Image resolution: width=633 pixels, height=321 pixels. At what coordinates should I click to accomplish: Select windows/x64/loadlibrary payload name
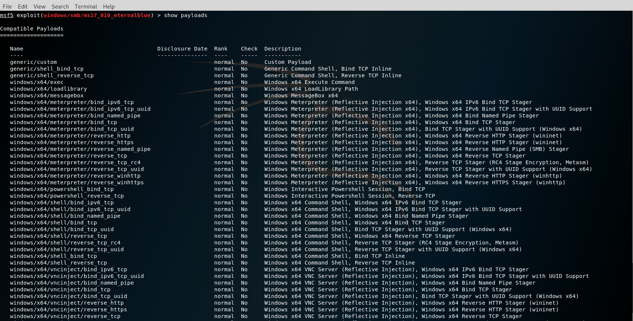[x=48, y=89]
